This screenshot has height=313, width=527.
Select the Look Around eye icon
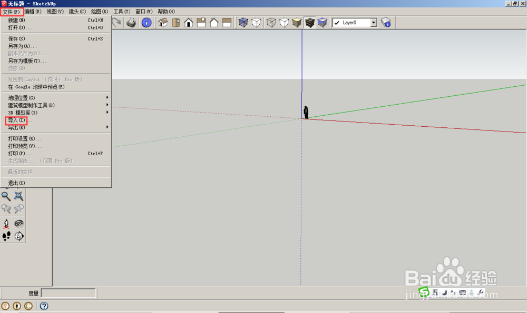pos(18,224)
